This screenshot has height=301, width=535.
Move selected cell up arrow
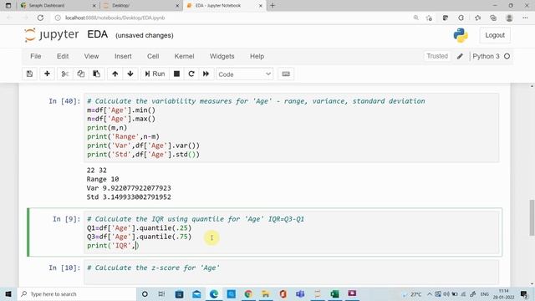click(x=115, y=74)
